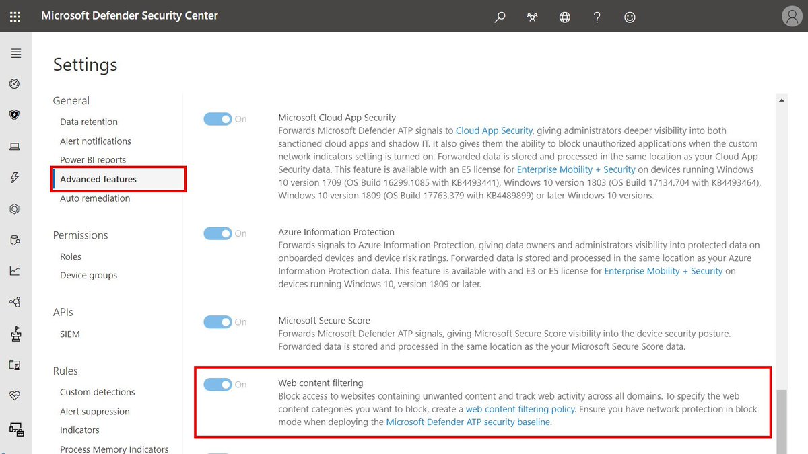Open SIEM under APIs
Screen dimensions: 808x454
click(x=70, y=334)
